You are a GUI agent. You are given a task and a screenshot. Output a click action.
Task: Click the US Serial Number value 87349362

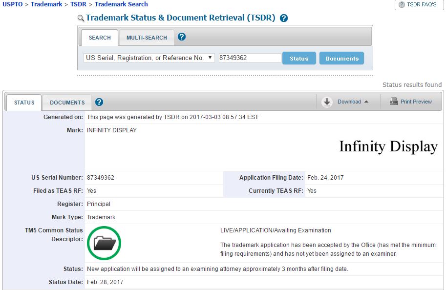[x=101, y=178]
